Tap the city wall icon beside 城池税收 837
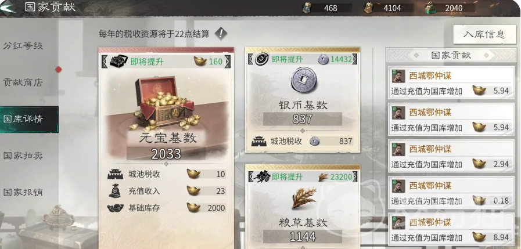Image resolution: width=521 pixels, height=249 pixels. 259,142
